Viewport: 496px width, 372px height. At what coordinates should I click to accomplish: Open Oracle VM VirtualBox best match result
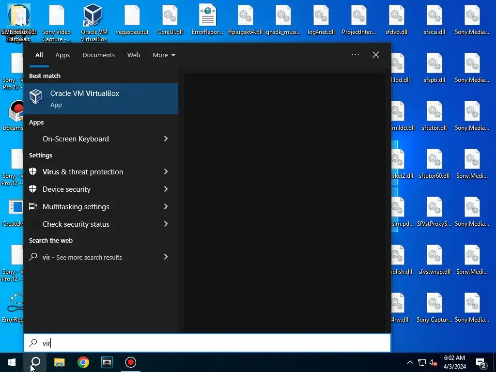101,99
